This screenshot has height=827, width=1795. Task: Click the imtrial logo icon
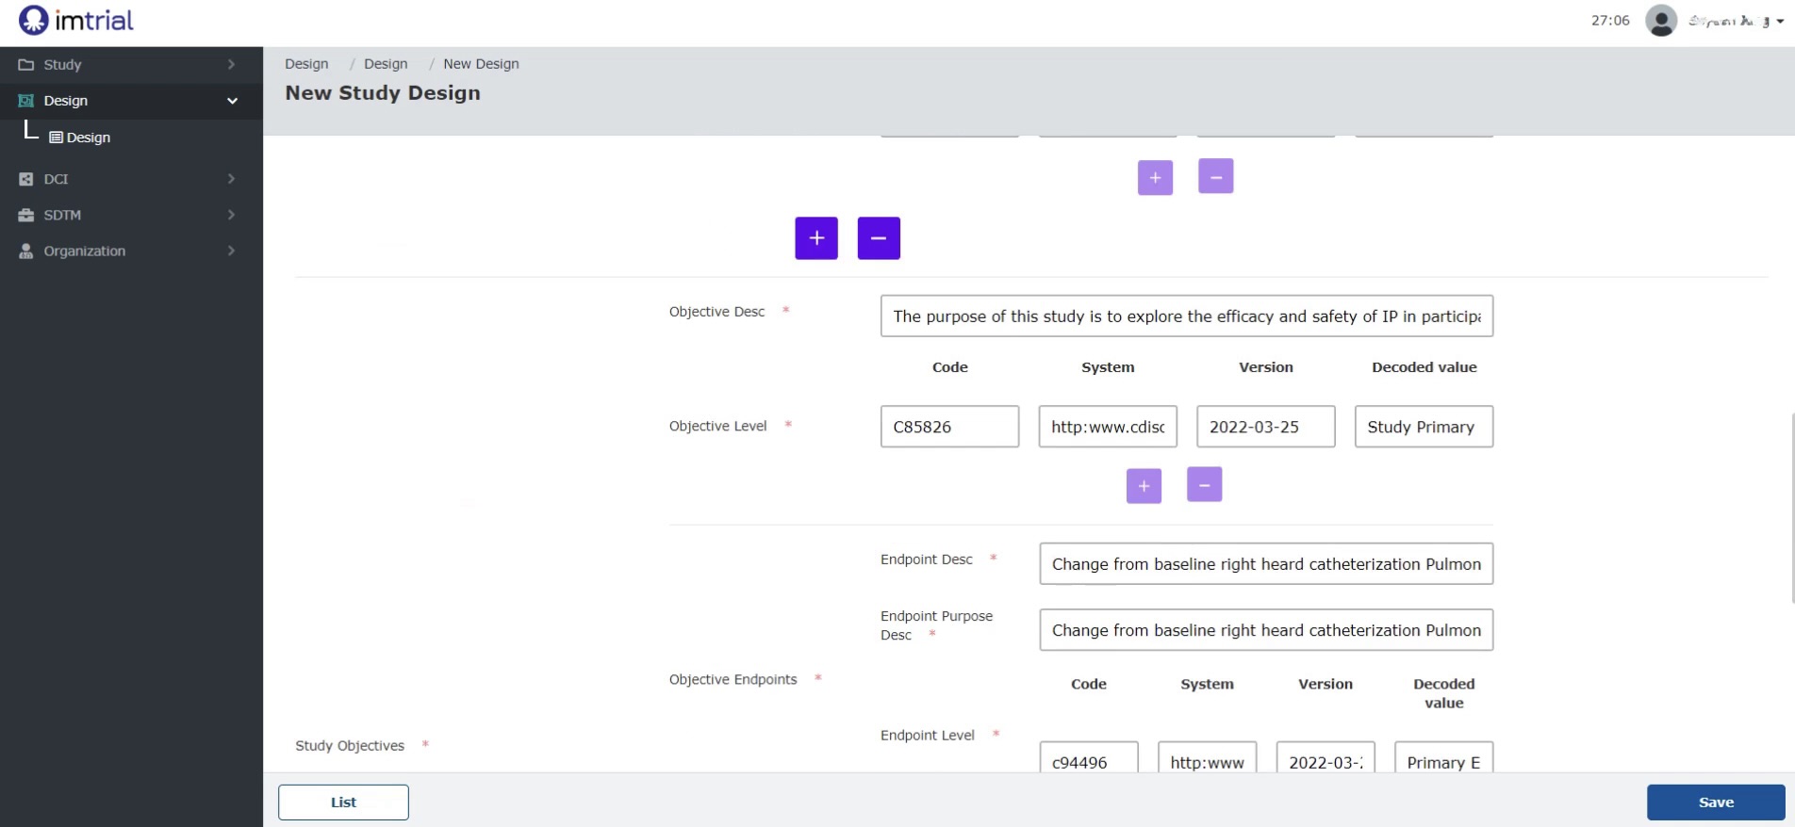[33, 20]
